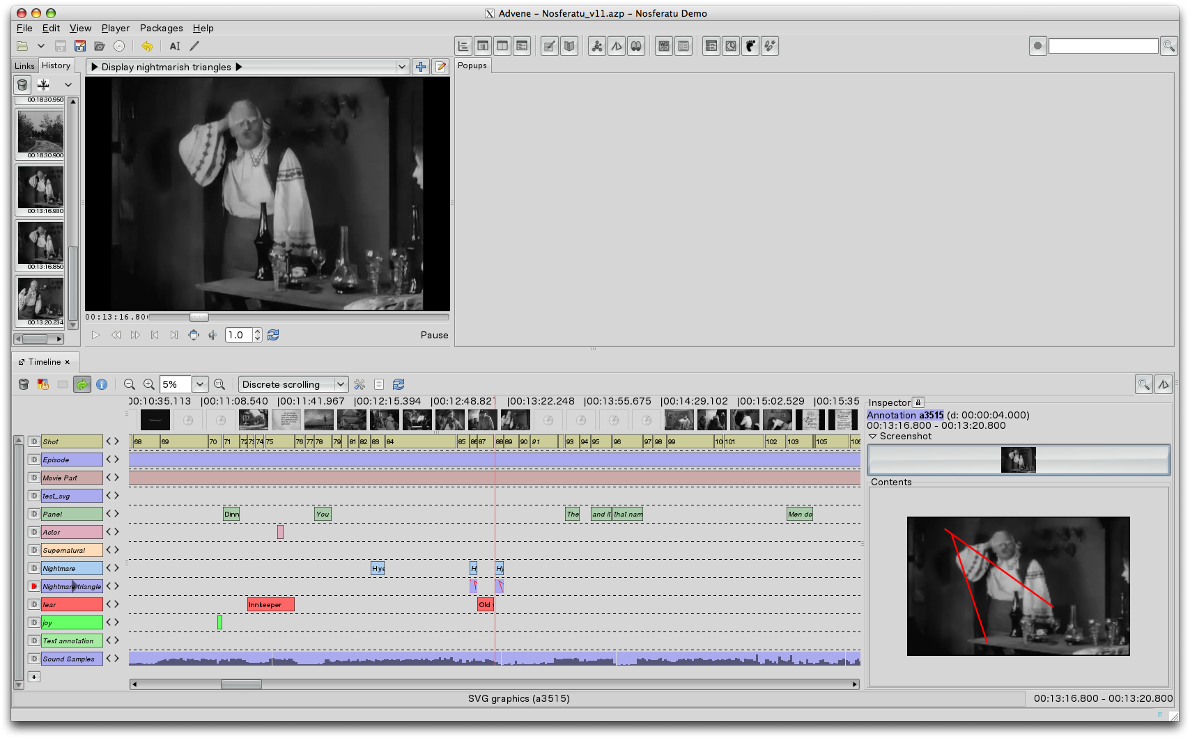Toggle the red Nightmare triangle track button
This screenshot has width=1190, height=738.
[33, 586]
